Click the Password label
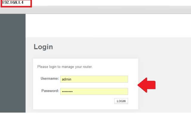The width and height of the screenshot is (191, 120). point(50,91)
